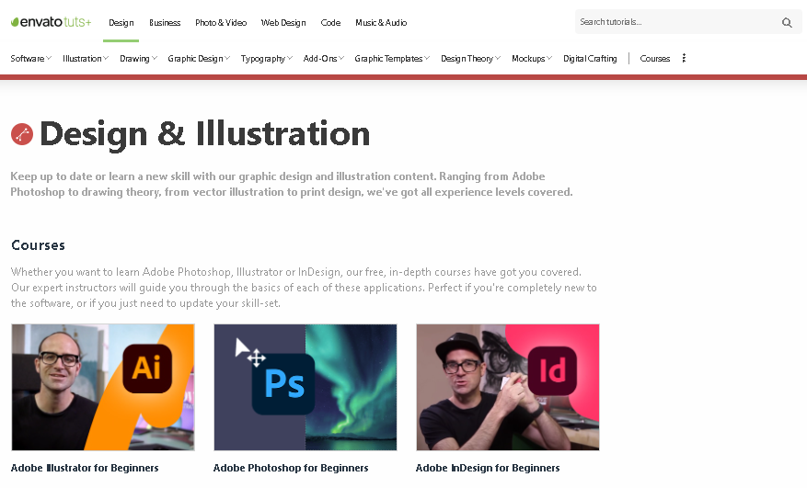
Task: Open the Digital Crafting link
Action: coord(590,59)
